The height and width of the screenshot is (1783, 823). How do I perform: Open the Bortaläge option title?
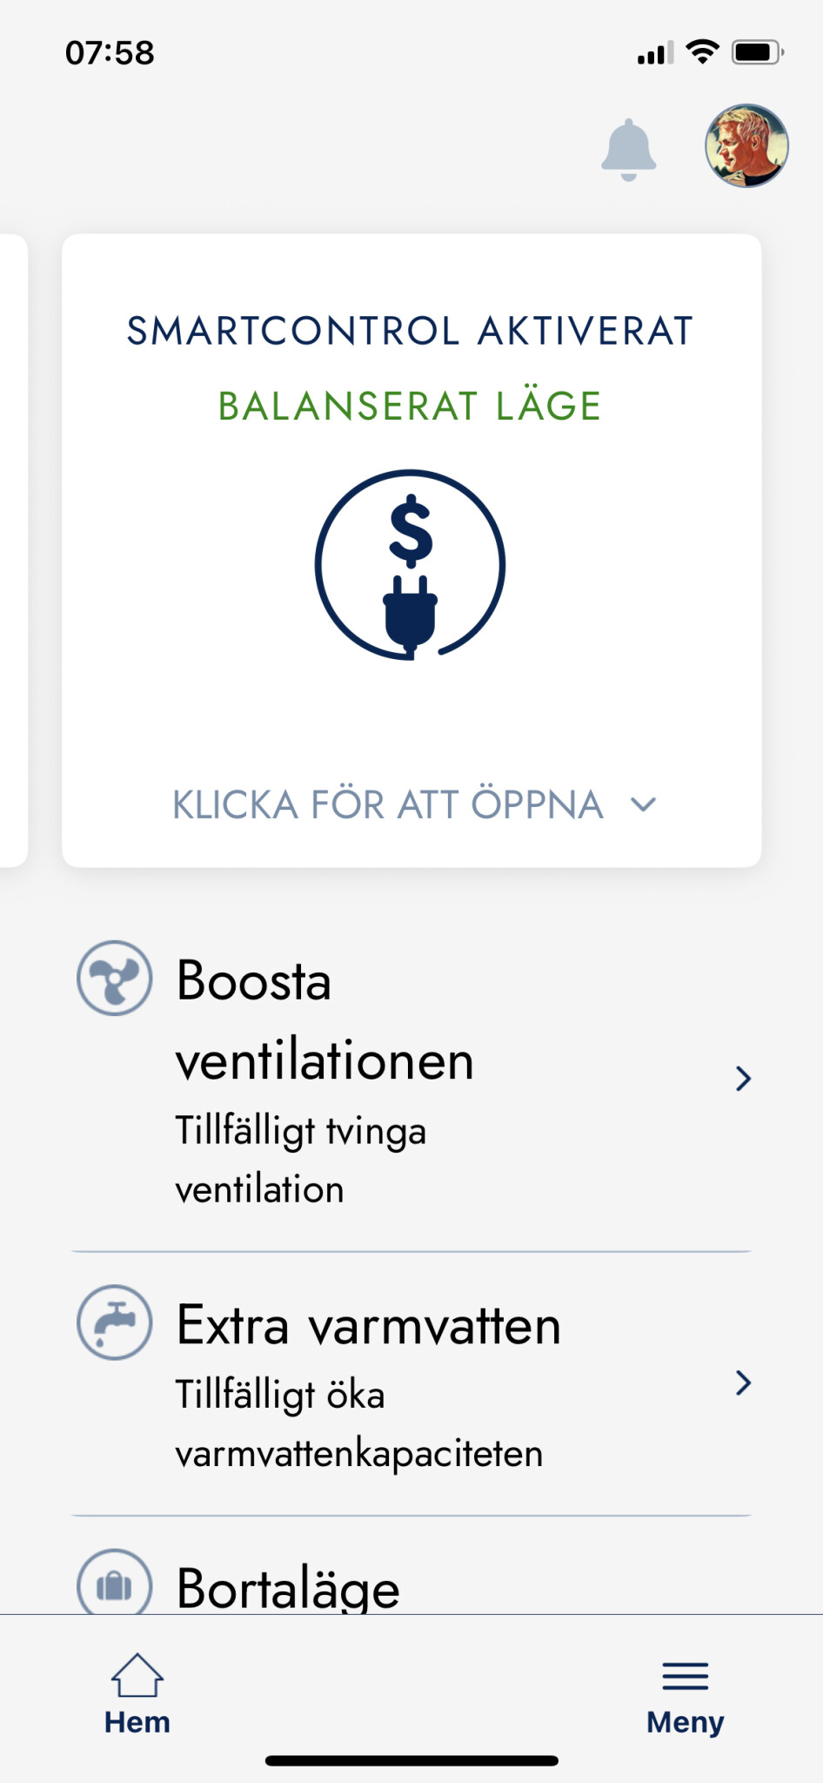(x=288, y=1589)
